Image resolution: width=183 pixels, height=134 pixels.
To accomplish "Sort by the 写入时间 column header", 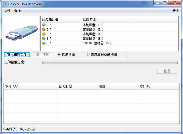I will (x=78, y=87).
